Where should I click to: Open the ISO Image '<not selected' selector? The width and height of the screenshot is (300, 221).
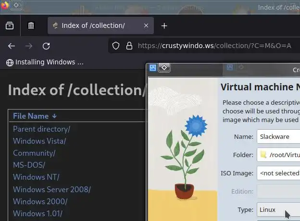click(278, 173)
